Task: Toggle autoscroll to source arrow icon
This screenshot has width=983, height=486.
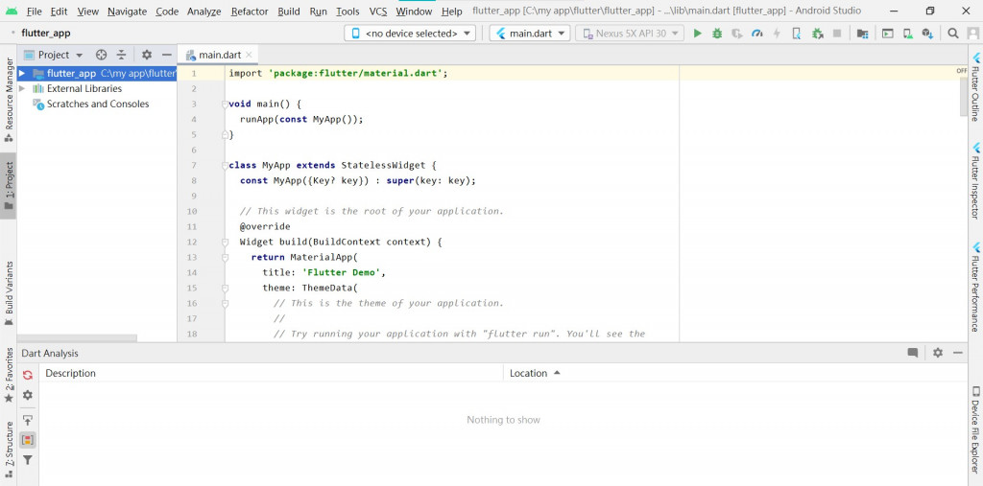Action: [x=28, y=420]
